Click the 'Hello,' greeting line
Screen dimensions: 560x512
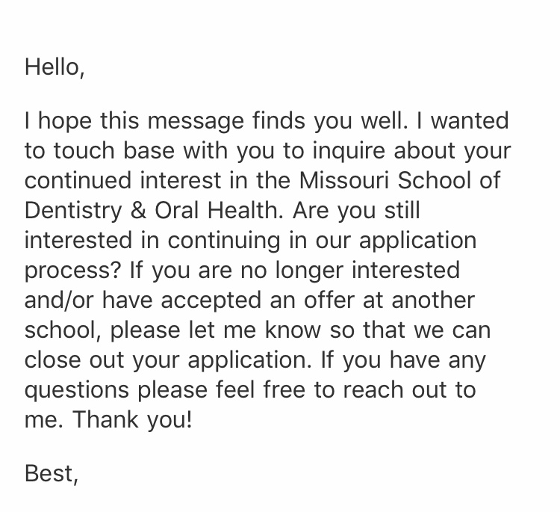55,67
